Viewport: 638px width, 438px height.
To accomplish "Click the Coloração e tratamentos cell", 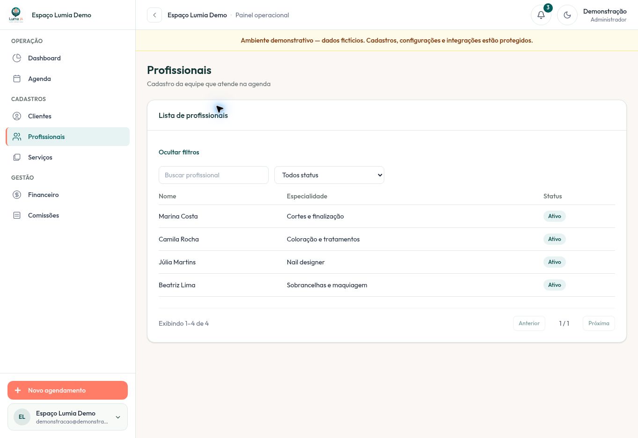I will tap(323, 239).
